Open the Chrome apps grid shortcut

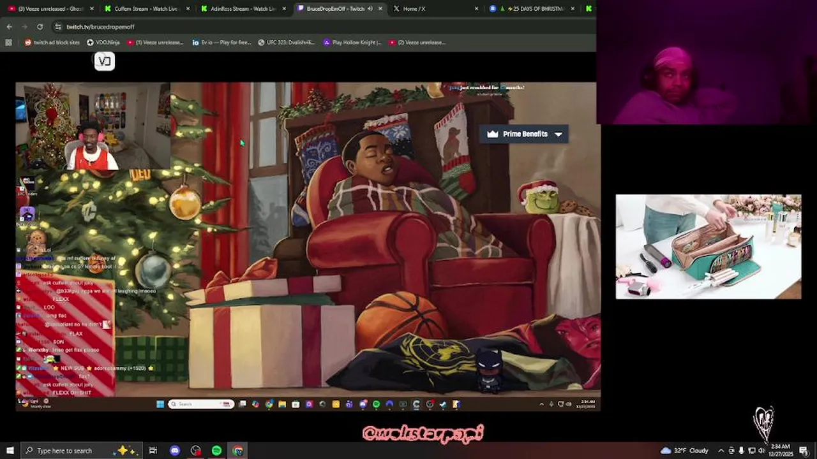click(8, 42)
